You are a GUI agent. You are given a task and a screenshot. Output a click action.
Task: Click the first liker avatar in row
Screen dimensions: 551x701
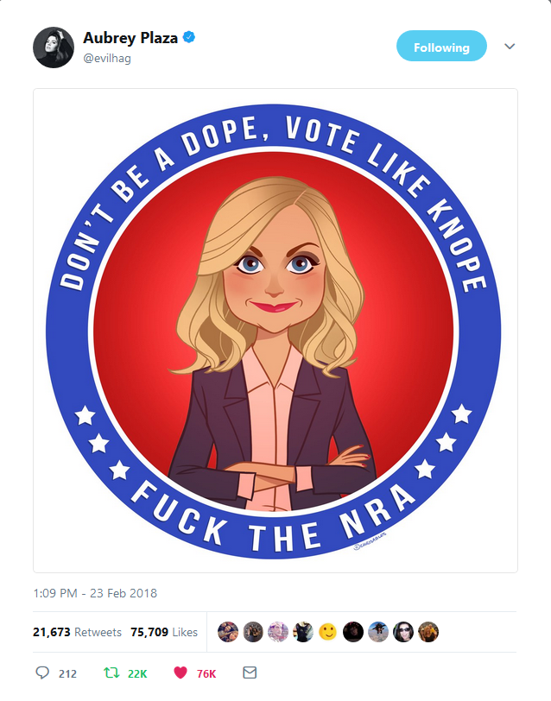coord(228,632)
